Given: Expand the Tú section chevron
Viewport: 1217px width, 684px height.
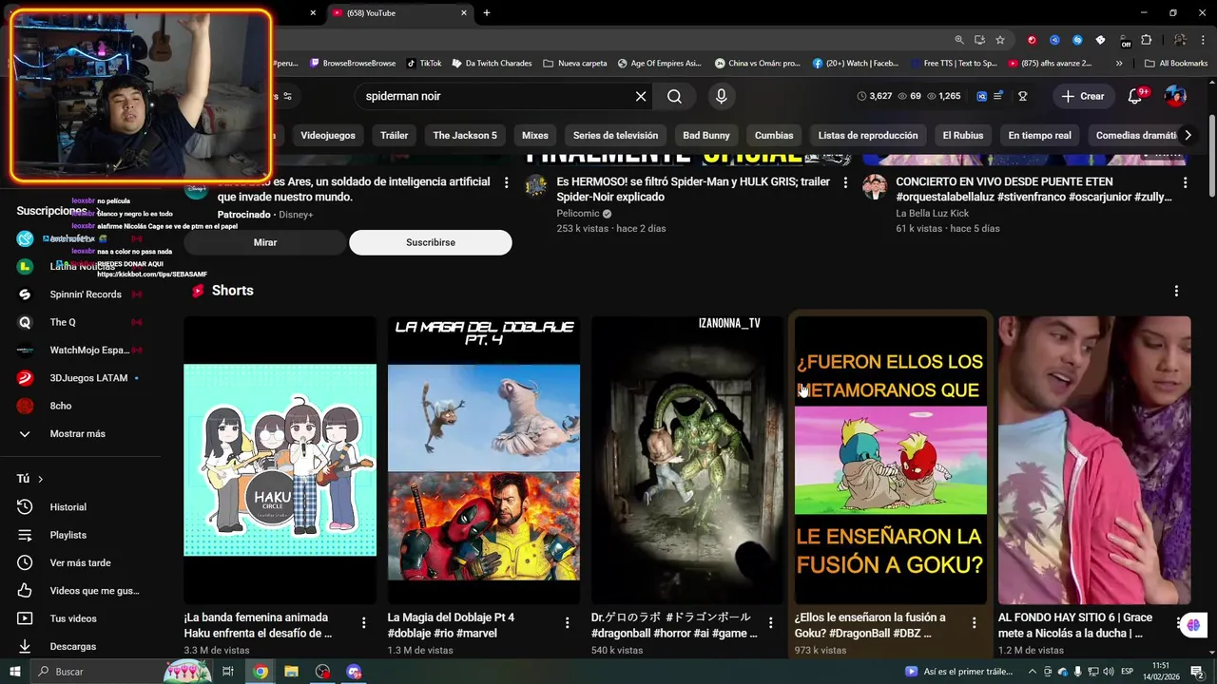Looking at the screenshot, I should (40, 479).
